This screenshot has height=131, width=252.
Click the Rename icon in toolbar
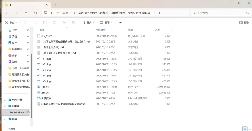(x=54, y=23)
